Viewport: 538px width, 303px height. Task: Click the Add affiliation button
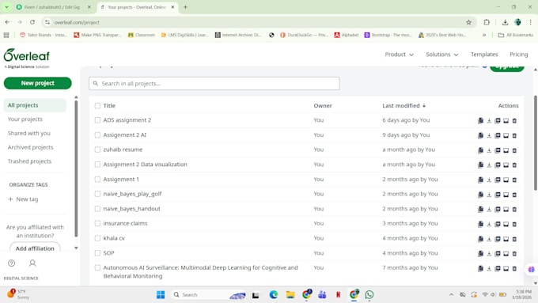point(35,248)
